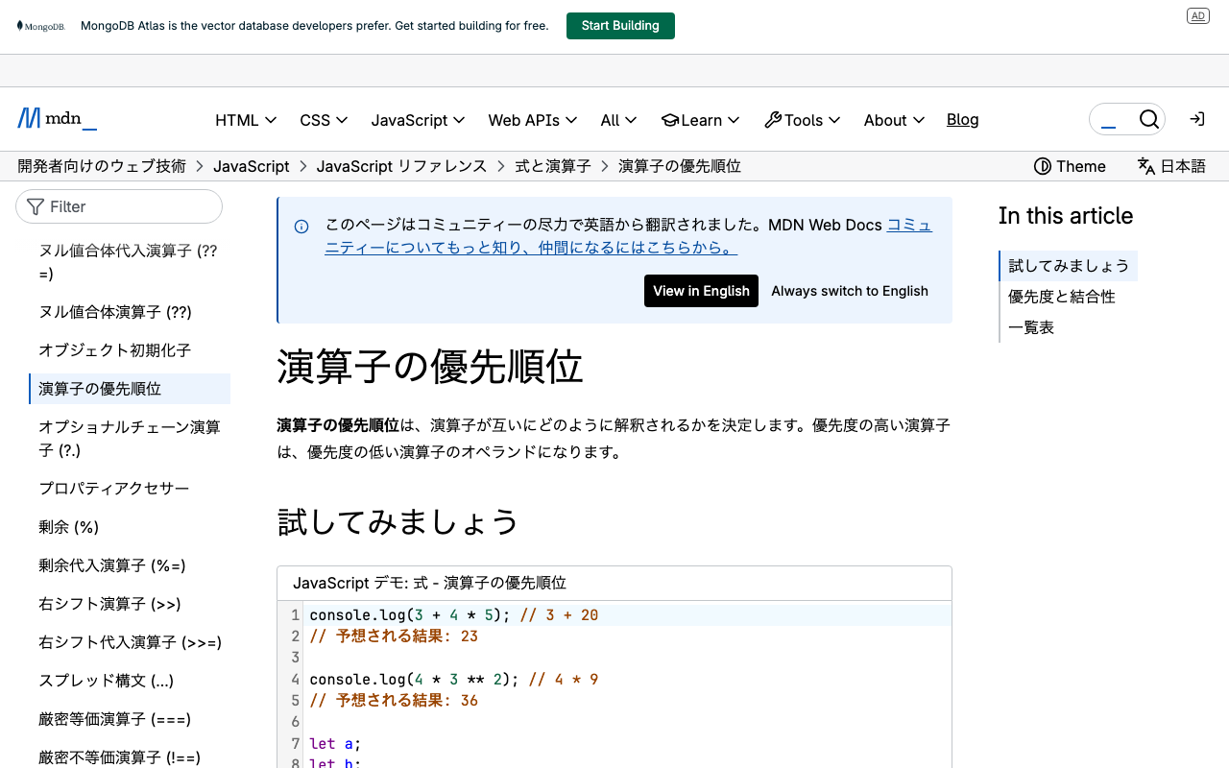Screen dimensions: 1229x768
Task: Click the sign-in icon at top right
Action: click(1196, 119)
